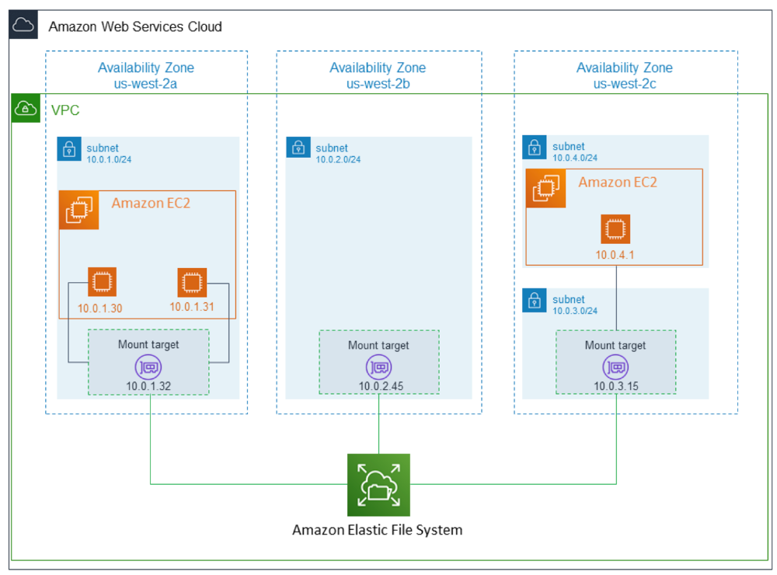Click the '10.0.3.15' mount target IP

click(616, 386)
